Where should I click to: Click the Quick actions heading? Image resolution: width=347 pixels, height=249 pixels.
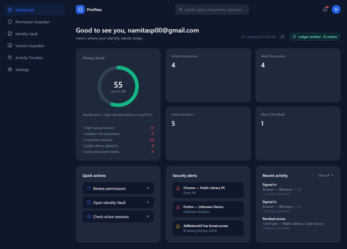(x=94, y=176)
